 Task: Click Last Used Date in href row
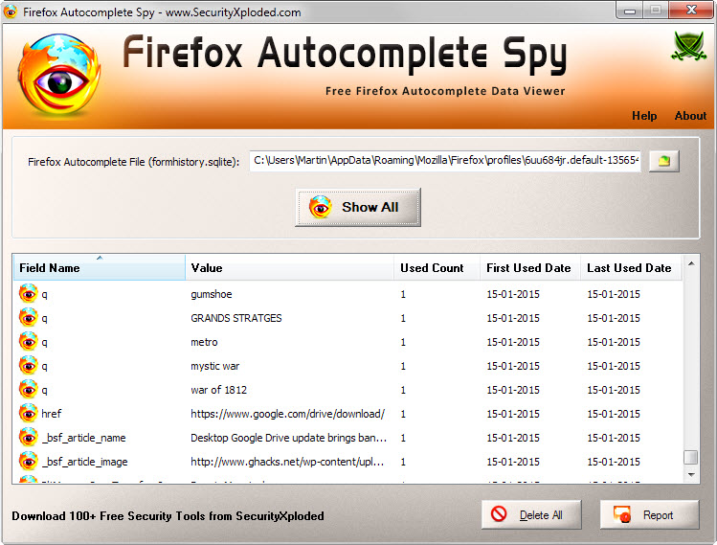coord(614,414)
